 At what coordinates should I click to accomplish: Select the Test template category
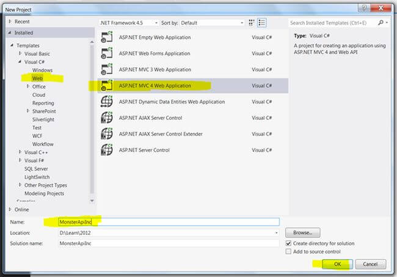tap(37, 128)
